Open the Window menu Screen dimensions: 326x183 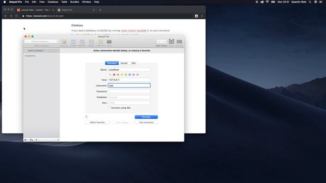(x=87, y=2)
